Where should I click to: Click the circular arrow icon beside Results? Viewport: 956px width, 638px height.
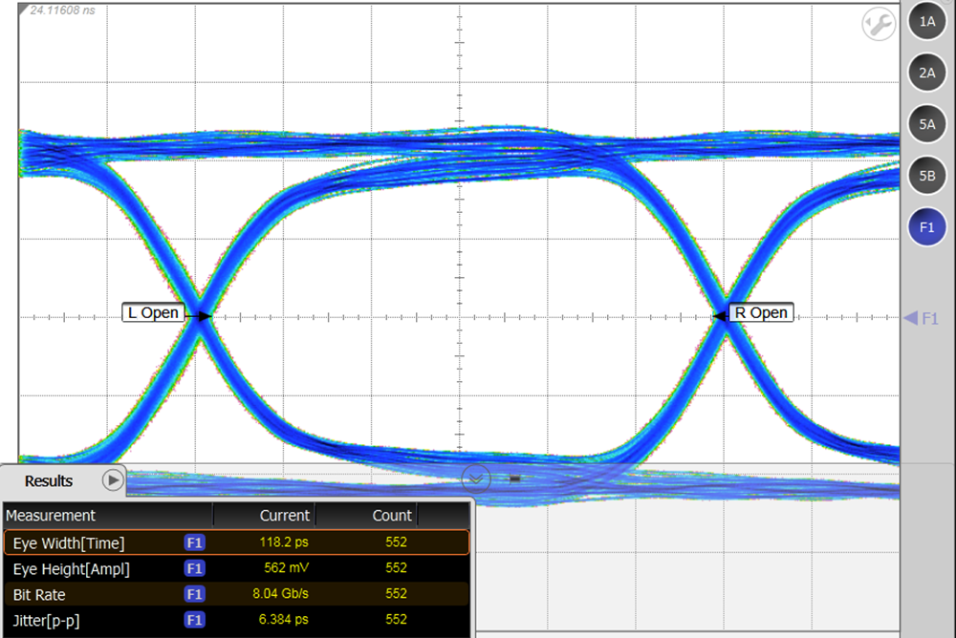coord(112,481)
